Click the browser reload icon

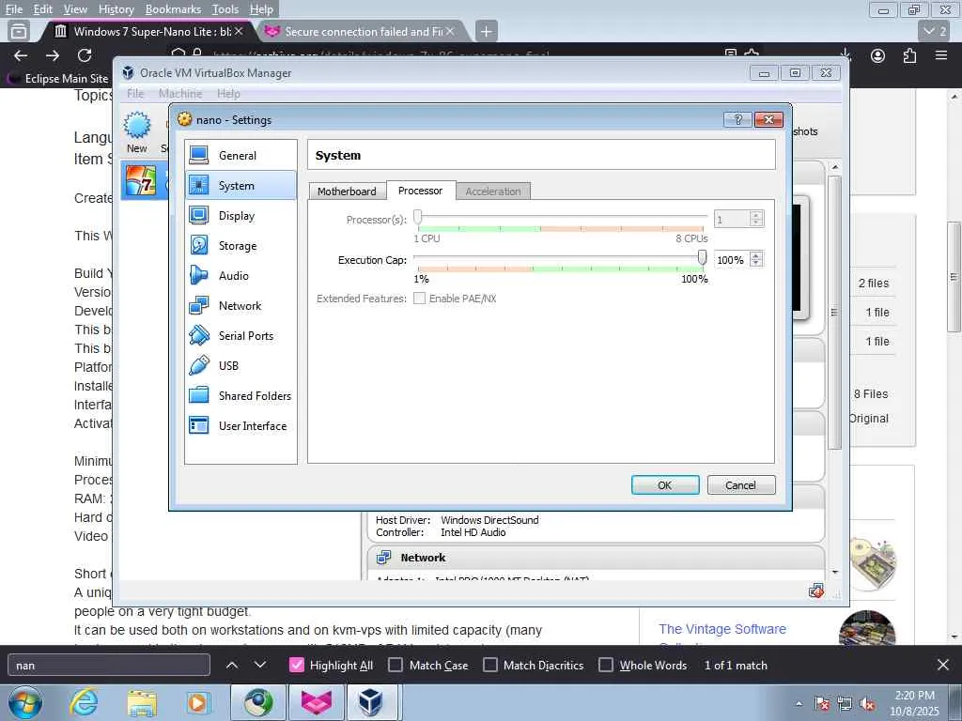pos(85,55)
